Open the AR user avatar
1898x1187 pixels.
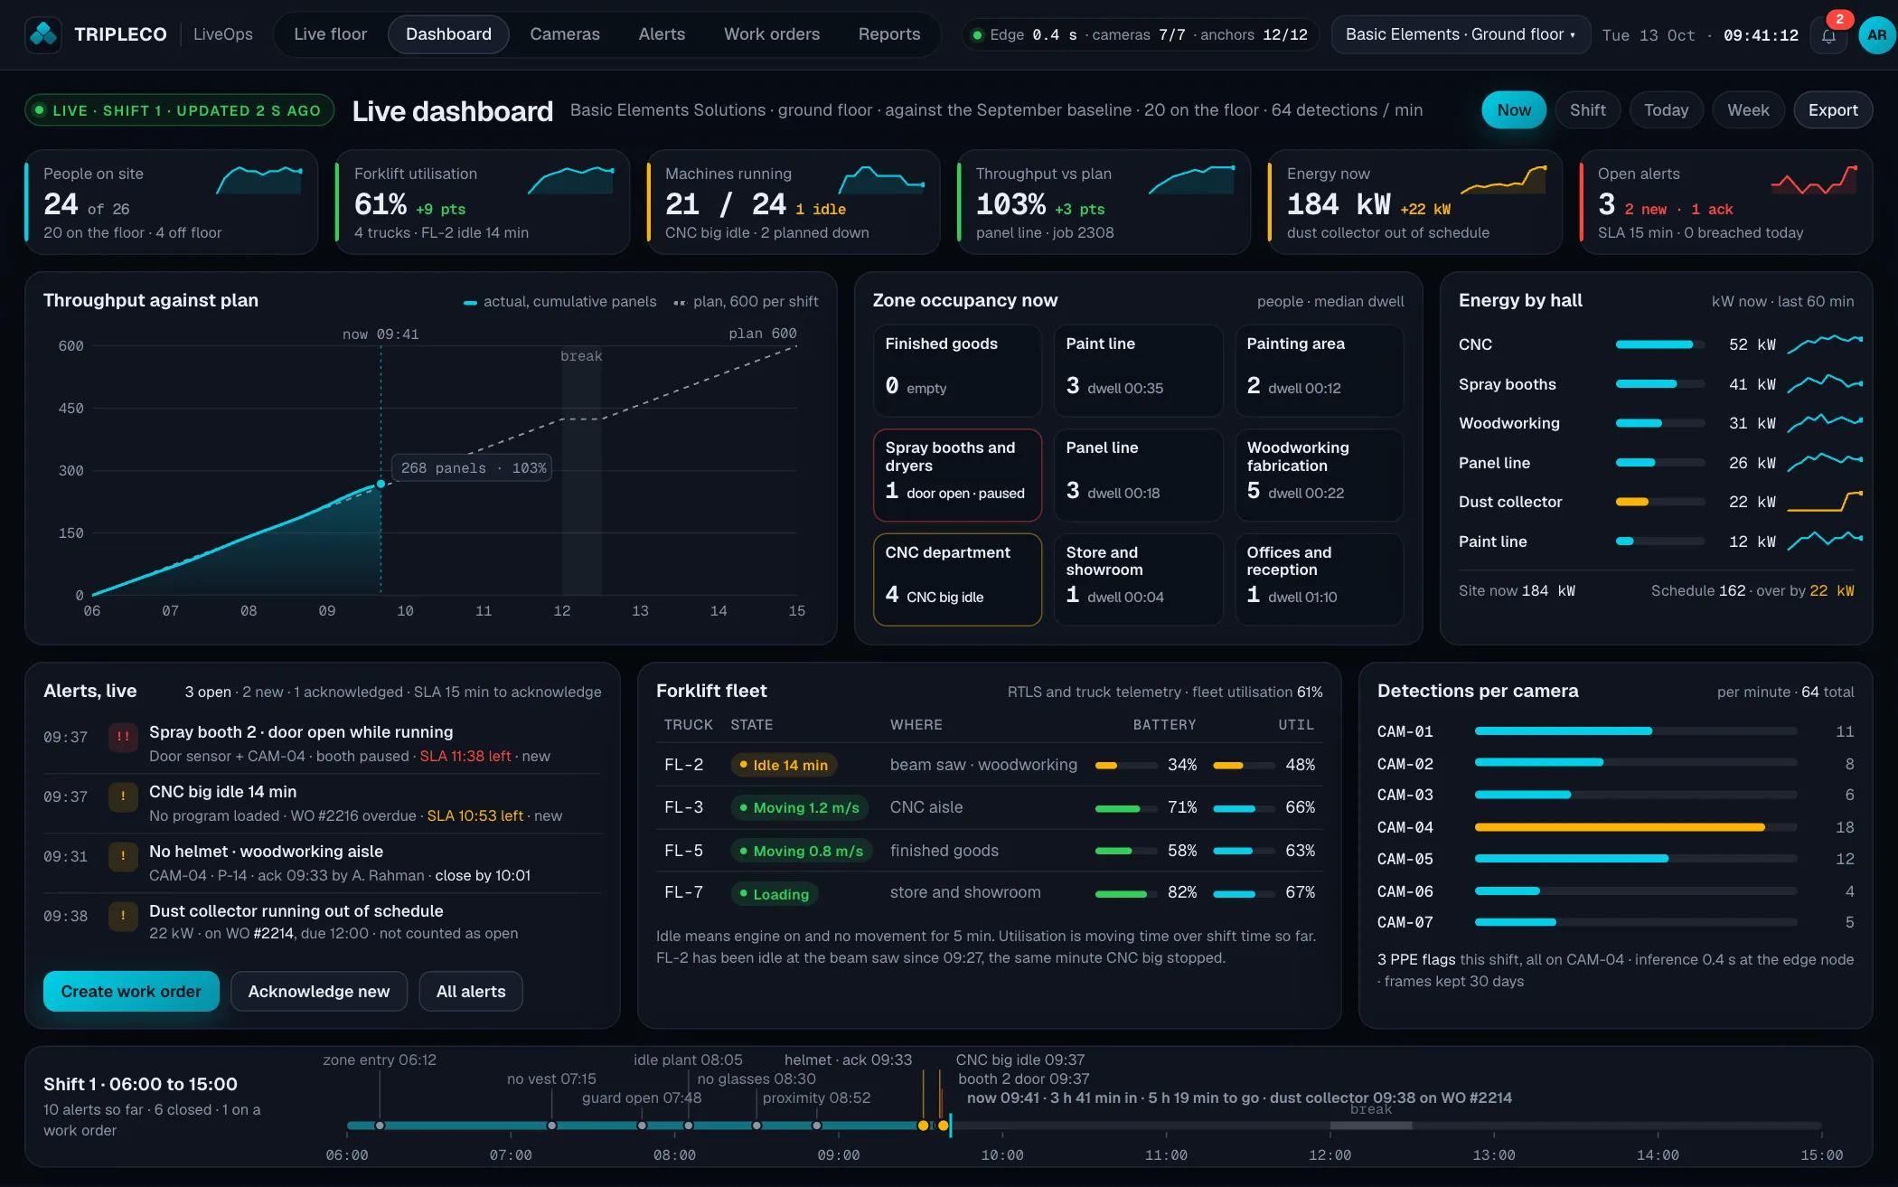pos(1876,35)
